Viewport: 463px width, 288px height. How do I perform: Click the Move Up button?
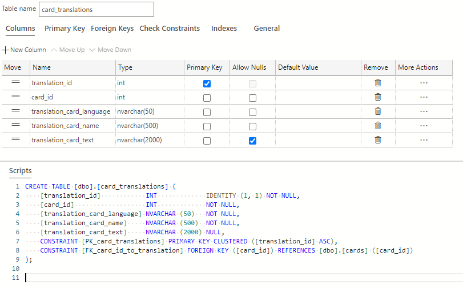click(68, 50)
